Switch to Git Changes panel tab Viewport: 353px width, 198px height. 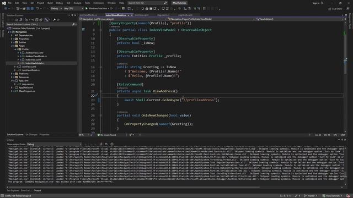(31, 134)
